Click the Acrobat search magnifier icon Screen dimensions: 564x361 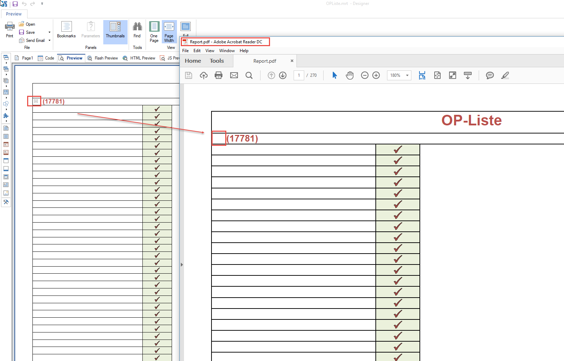point(249,75)
